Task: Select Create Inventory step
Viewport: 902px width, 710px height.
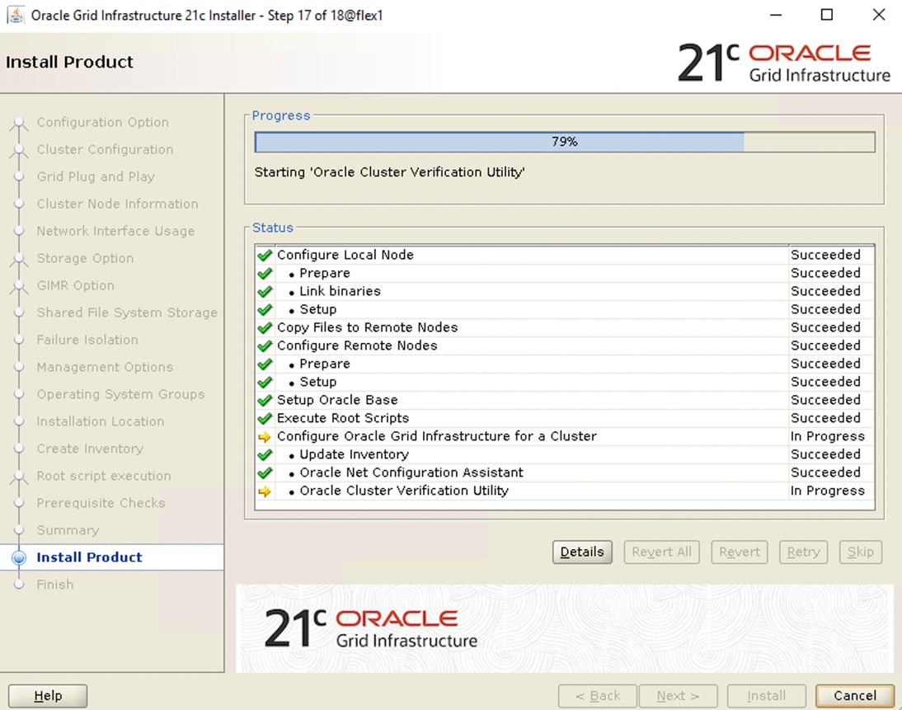Action: [x=90, y=449]
